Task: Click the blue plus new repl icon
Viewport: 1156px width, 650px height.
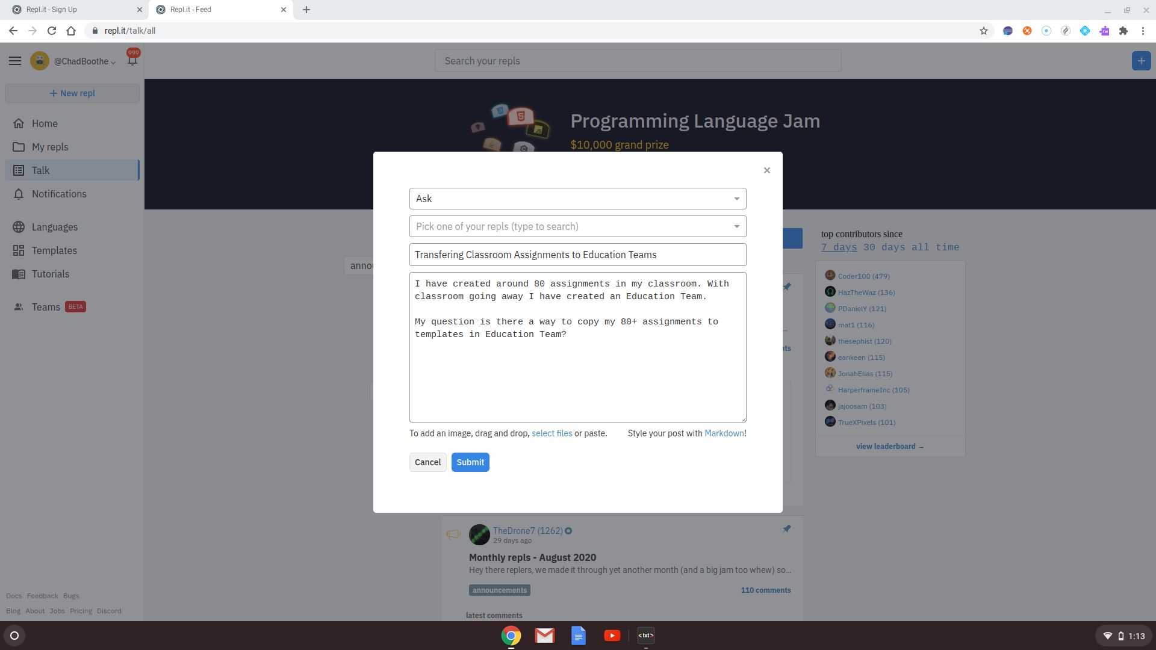Action: [x=1141, y=61]
